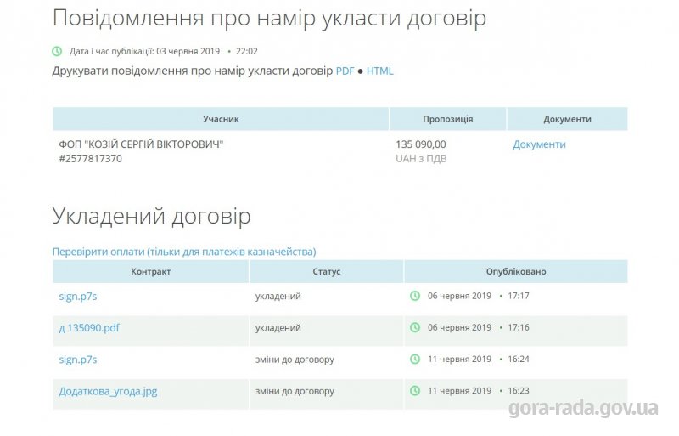Click heading 'Укладений договір'

152,216
